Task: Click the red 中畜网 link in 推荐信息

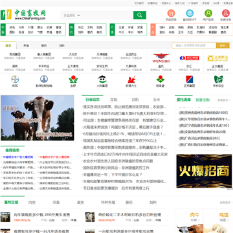Action: tap(54, 157)
